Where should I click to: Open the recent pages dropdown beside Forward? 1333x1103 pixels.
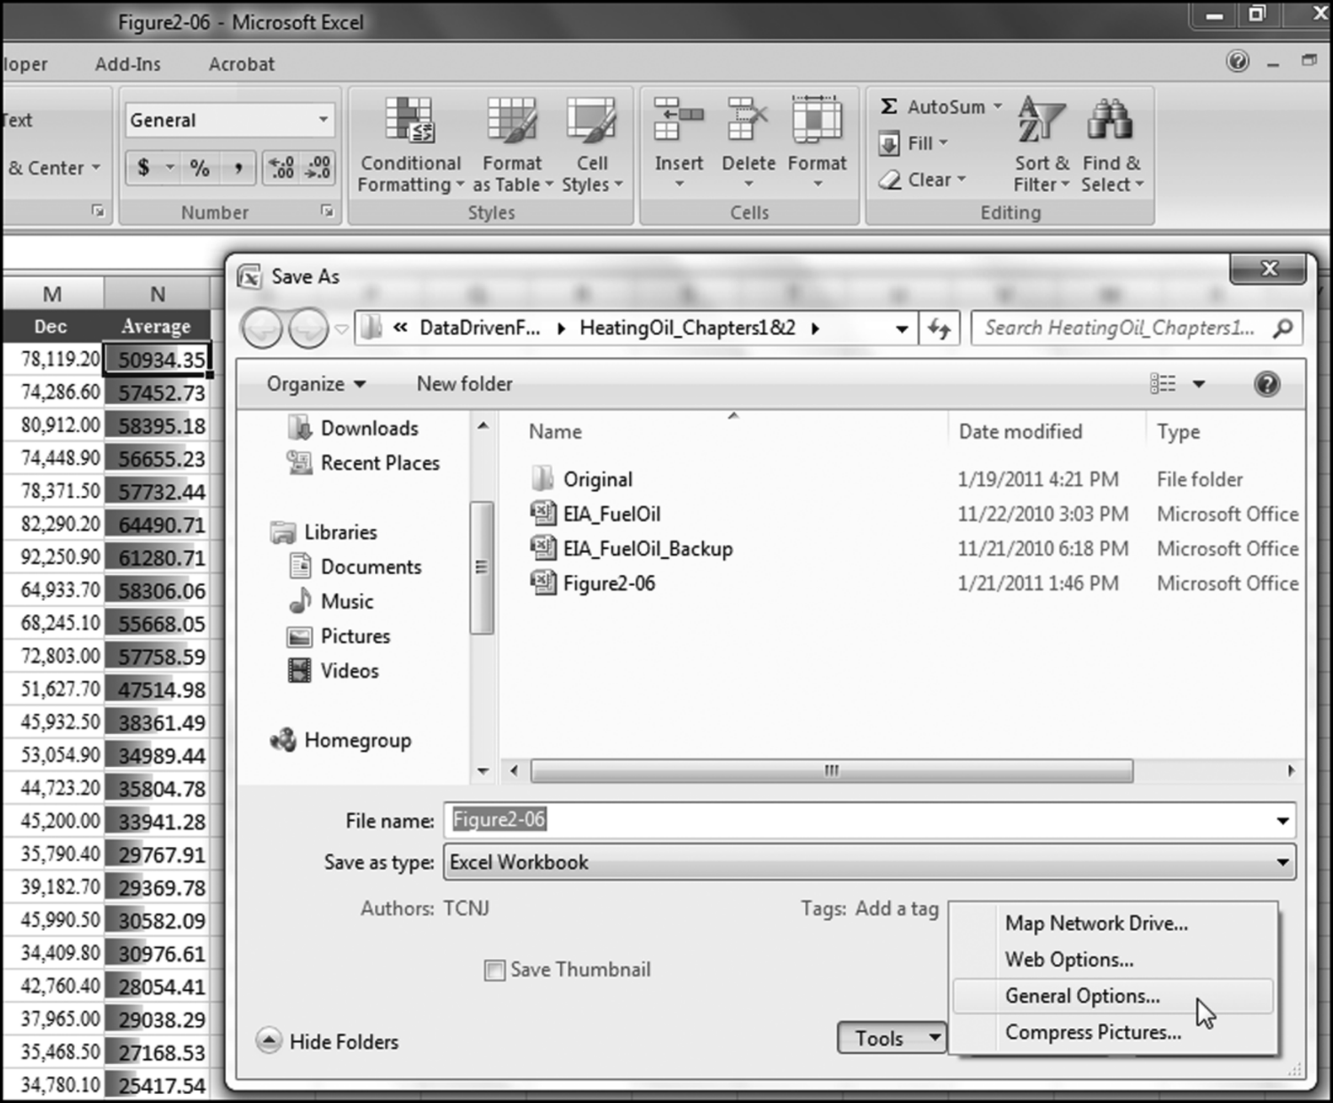(x=341, y=330)
